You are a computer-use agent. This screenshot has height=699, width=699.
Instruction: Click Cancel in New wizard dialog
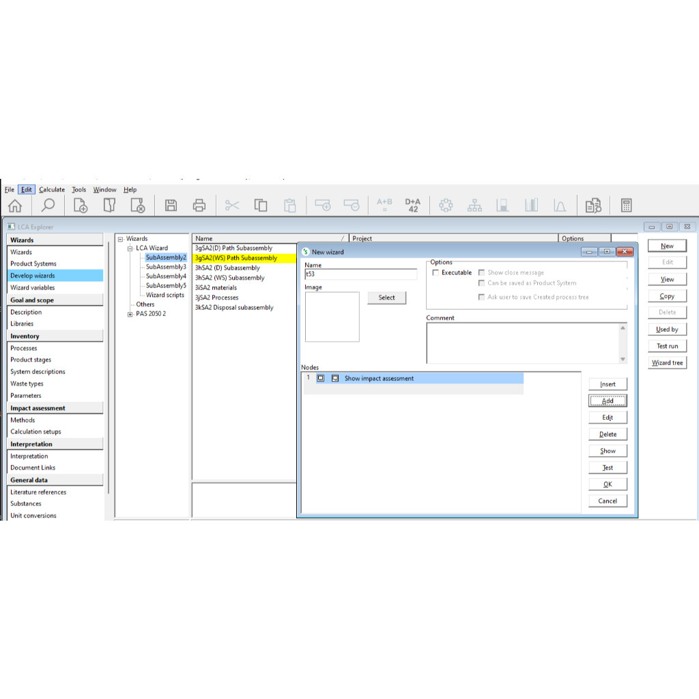[x=608, y=501]
